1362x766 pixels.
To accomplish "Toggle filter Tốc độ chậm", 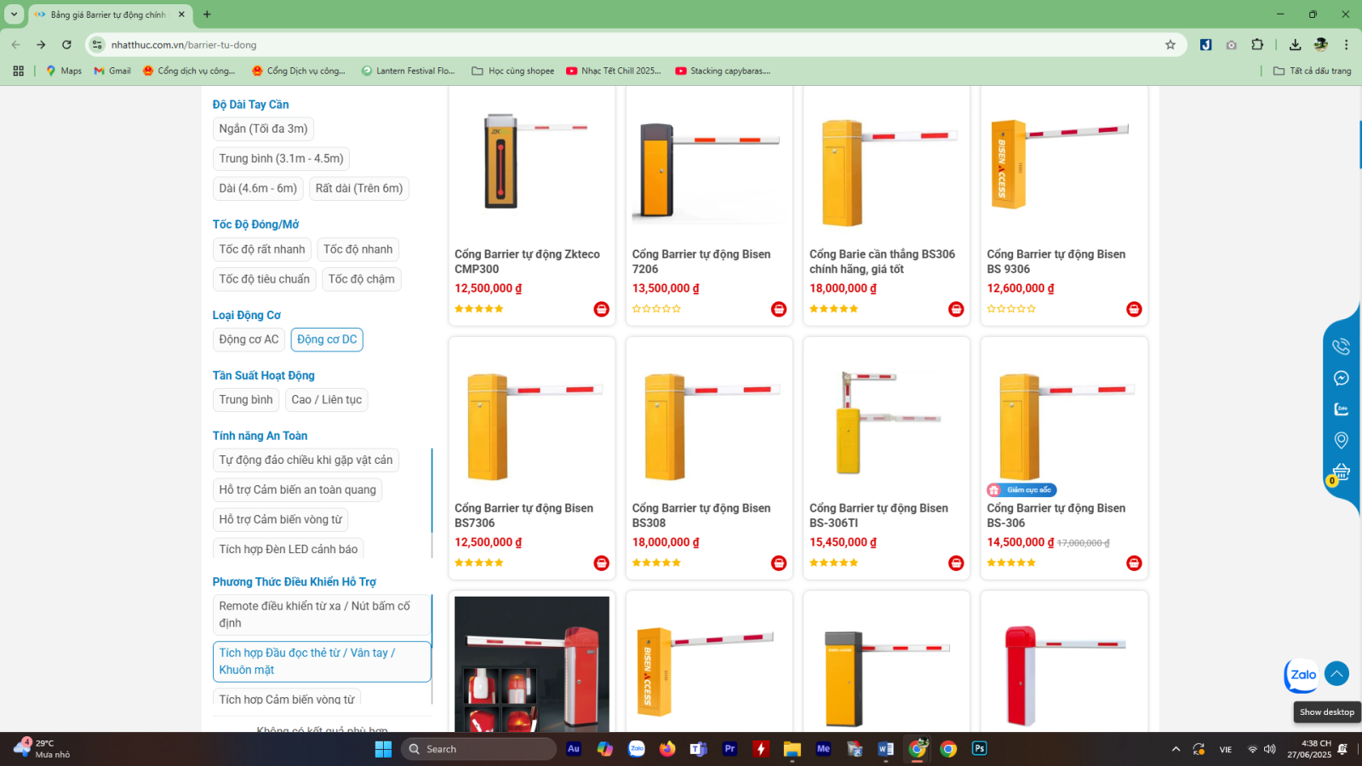I will (x=362, y=279).
